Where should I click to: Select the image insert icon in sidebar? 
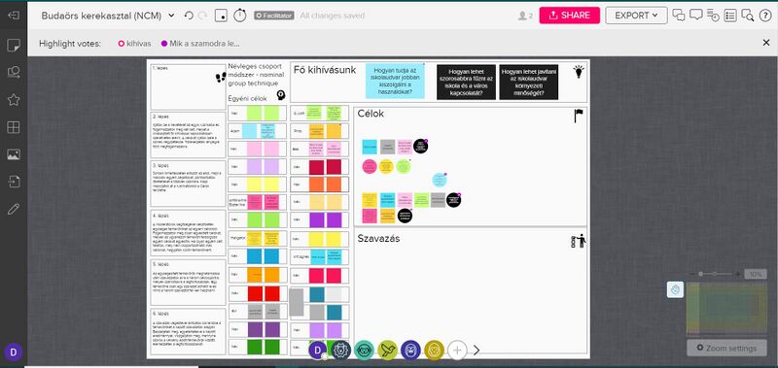point(14,154)
